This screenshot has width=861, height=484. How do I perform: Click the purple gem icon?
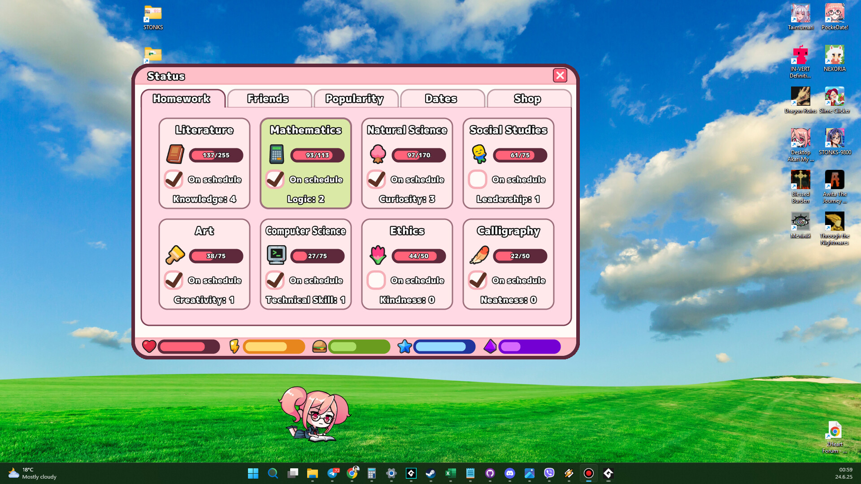click(x=490, y=346)
